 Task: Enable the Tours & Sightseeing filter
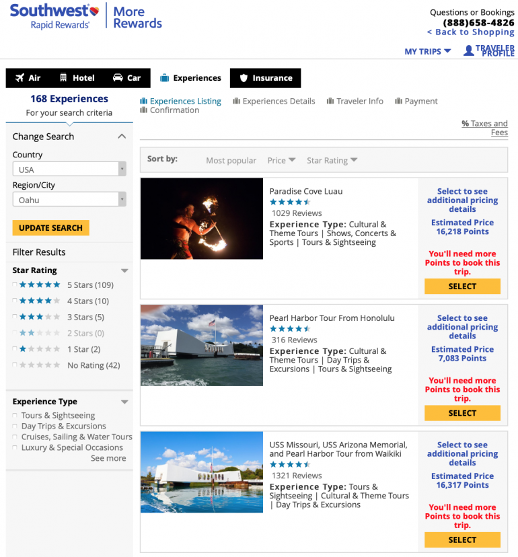[15, 415]
